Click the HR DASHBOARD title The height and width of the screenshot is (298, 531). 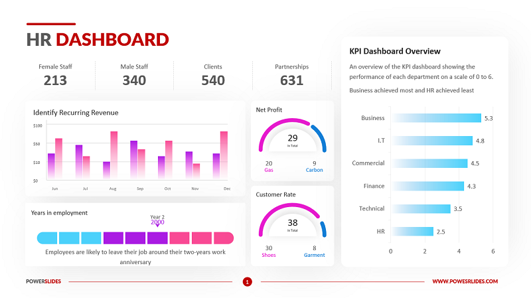point(98,40)
